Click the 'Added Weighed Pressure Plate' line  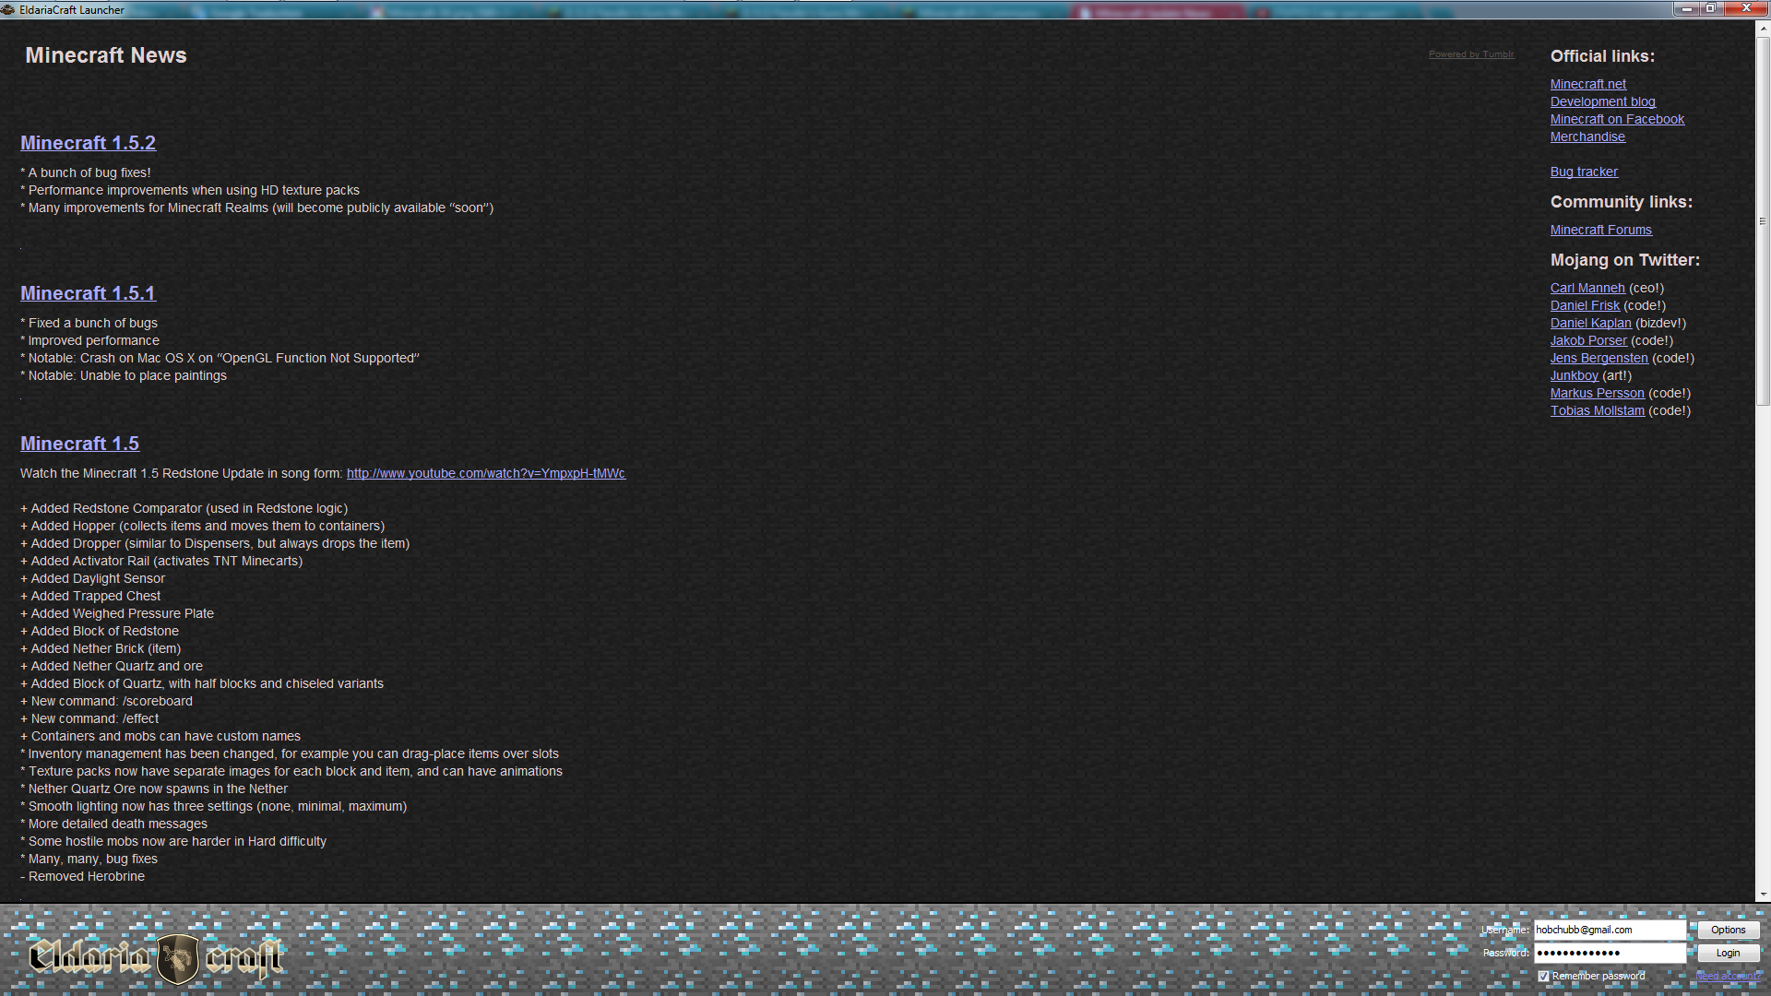click(117, 613)
